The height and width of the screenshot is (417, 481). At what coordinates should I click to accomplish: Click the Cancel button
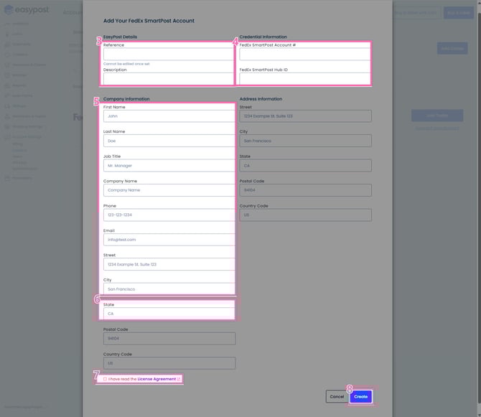tap(337, 396)
